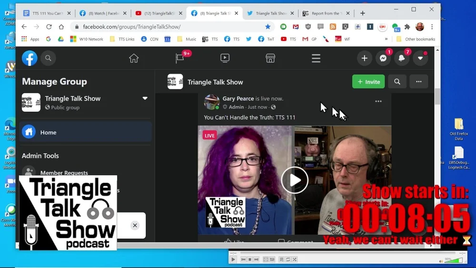Open extended settings equalizer in media player
476x268 pixels.
click(272, 259)
